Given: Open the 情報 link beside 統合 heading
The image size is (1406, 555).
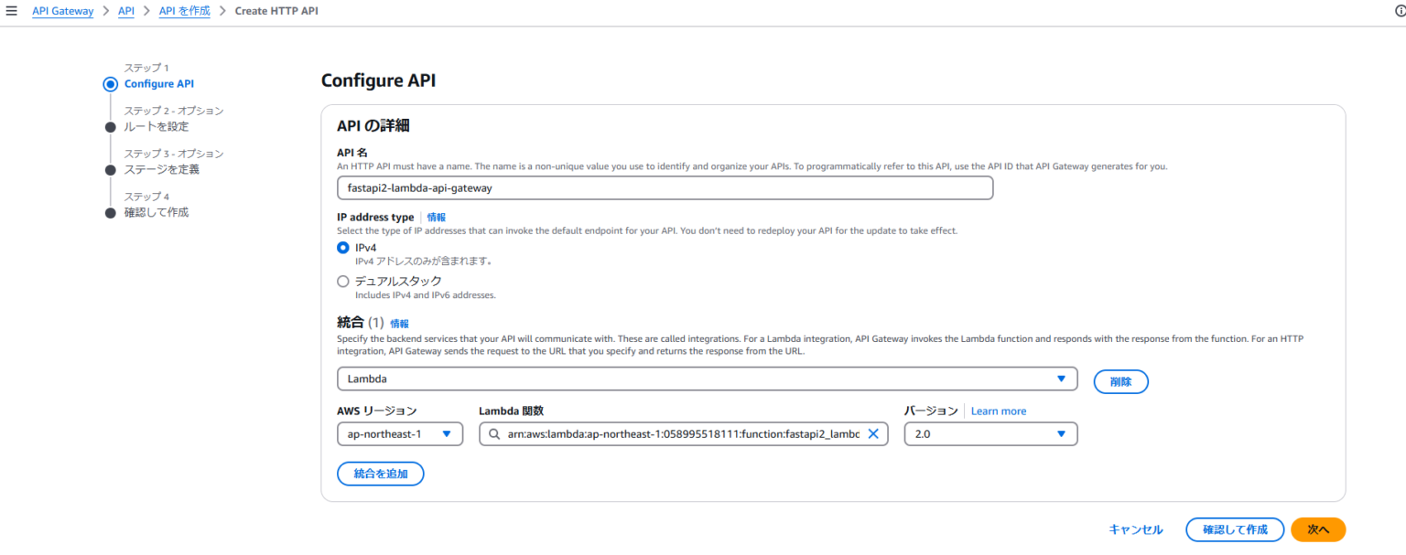Looking at the screenshot, I should coord(401,323).
